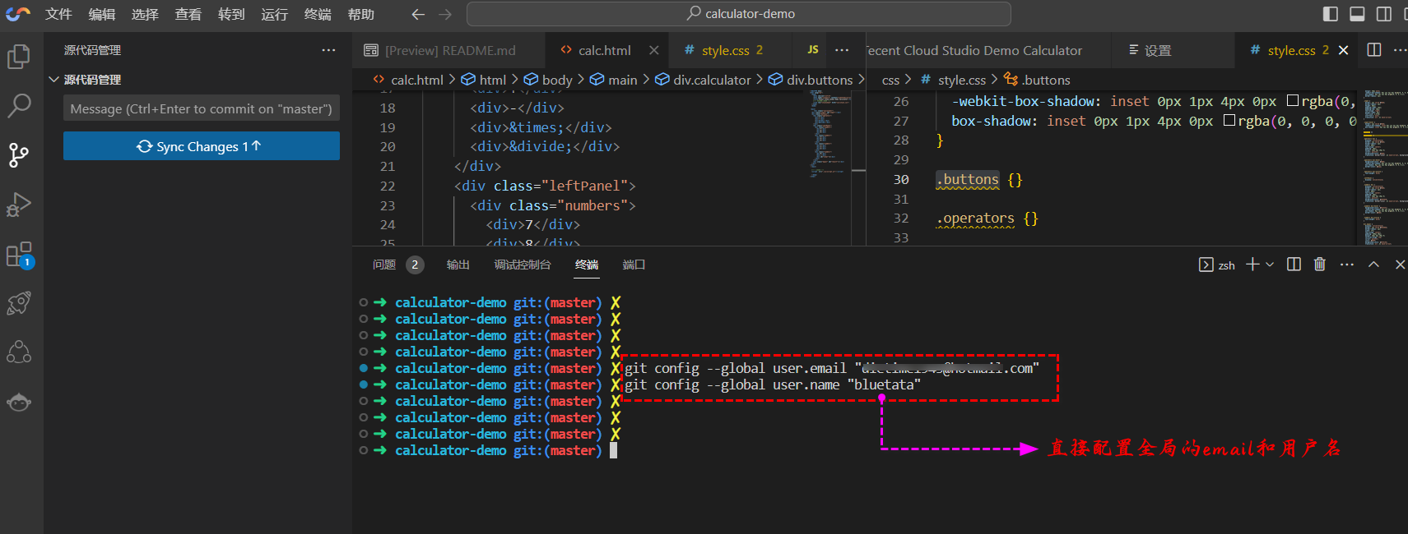The image size is (1408, 534).
Task: Kill terminal with the trash icon
Action: click(x=1320, y=265)
